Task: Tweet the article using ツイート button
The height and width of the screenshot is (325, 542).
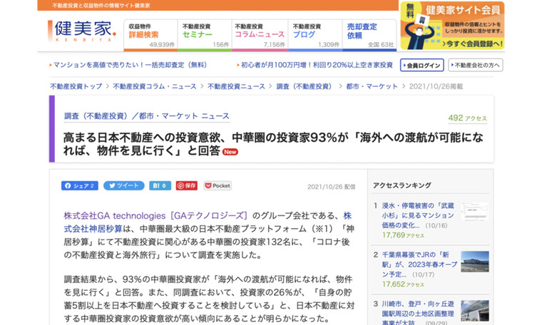Action: click(123, 185)
